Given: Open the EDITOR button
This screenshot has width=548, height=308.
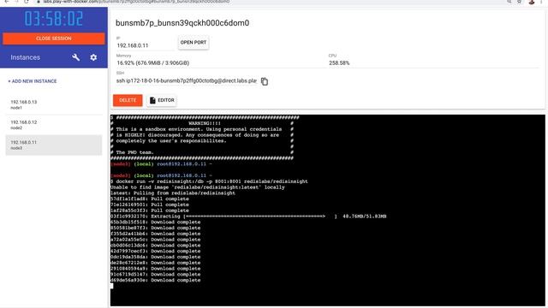Looking at the screenshot, I should tap(162, 100).
